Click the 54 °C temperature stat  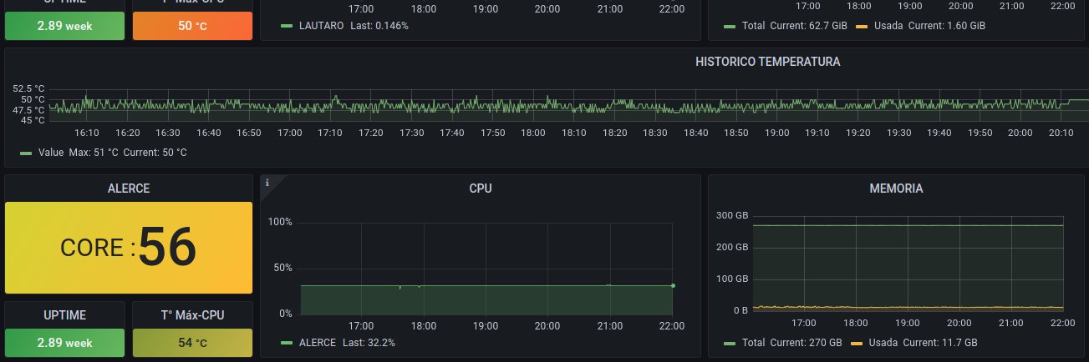point(193,342)
